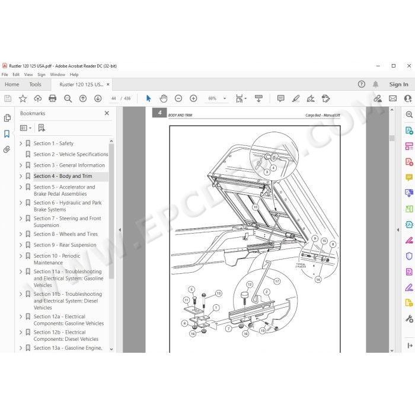This screenshot has width=415, height=415.
Task: Select the arrow selection tool
Action: (x=148, y=98)
